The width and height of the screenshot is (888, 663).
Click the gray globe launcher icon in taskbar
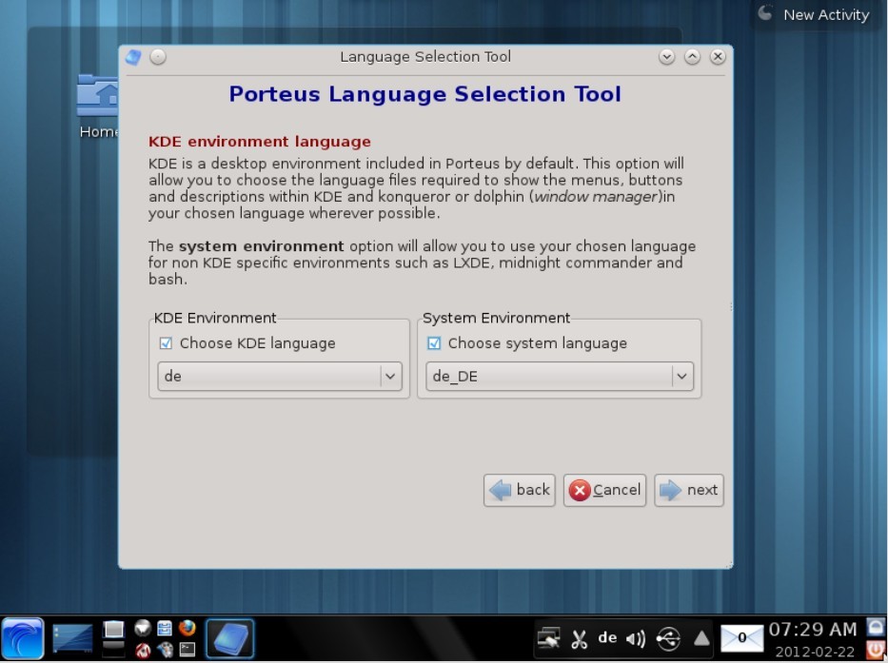[x=143, y=628]
